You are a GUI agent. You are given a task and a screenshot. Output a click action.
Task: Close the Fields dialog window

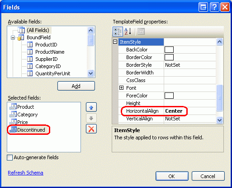[225, 7]
